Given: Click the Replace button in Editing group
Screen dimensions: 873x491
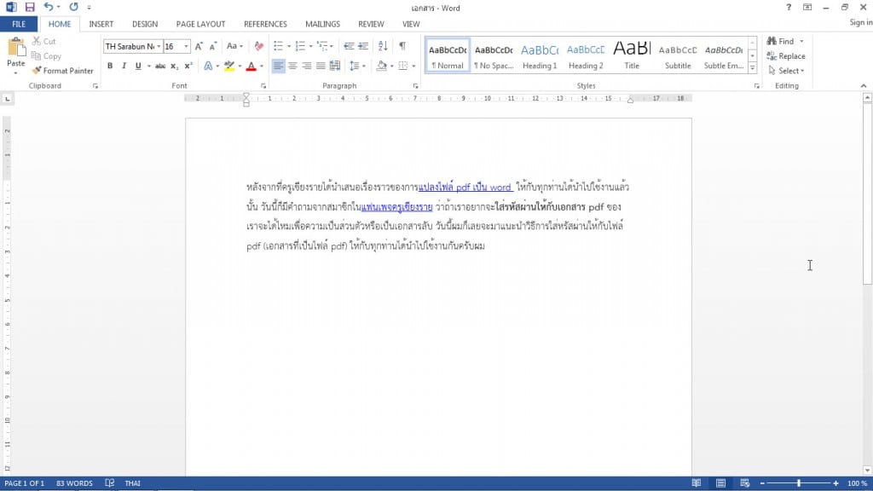Looking at the screenshot, I should [786, 55].
